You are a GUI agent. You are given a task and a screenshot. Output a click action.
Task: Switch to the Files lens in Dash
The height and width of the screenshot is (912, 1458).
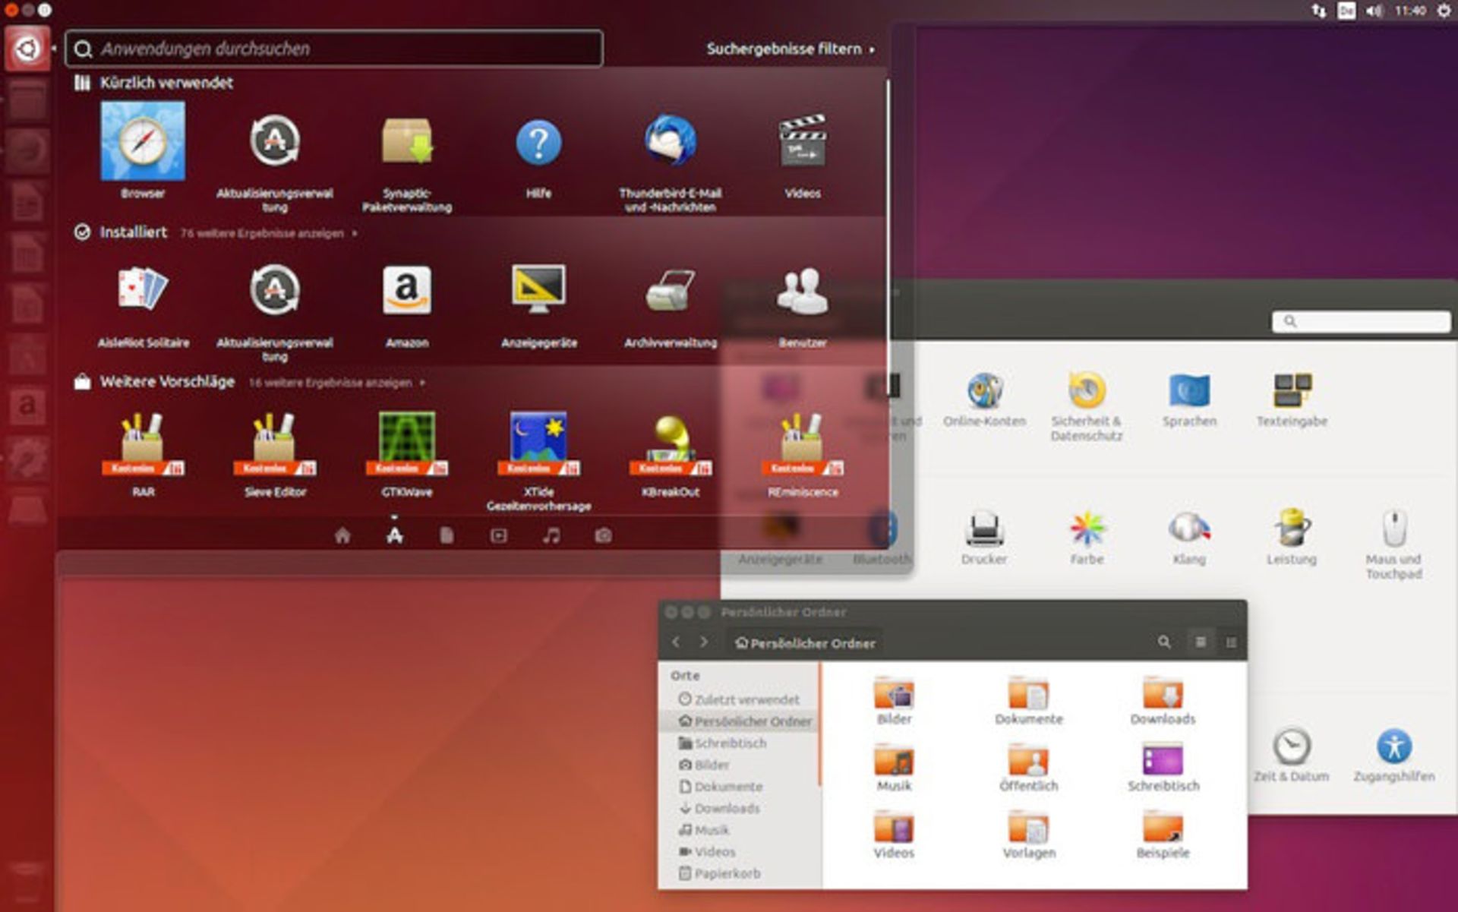[x=447, y=535]
